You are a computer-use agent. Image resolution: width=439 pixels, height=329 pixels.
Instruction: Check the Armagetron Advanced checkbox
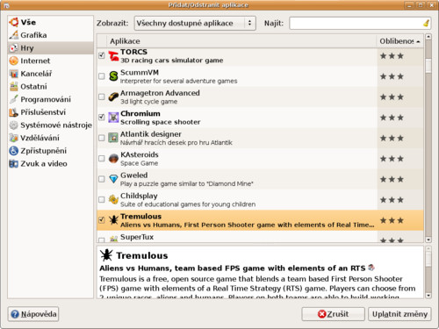pos(102,97)
